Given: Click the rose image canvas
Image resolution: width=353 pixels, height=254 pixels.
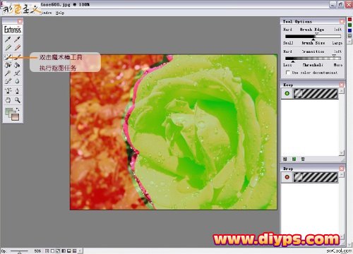Looking at the screenshot, I should (x=174, y=132).
